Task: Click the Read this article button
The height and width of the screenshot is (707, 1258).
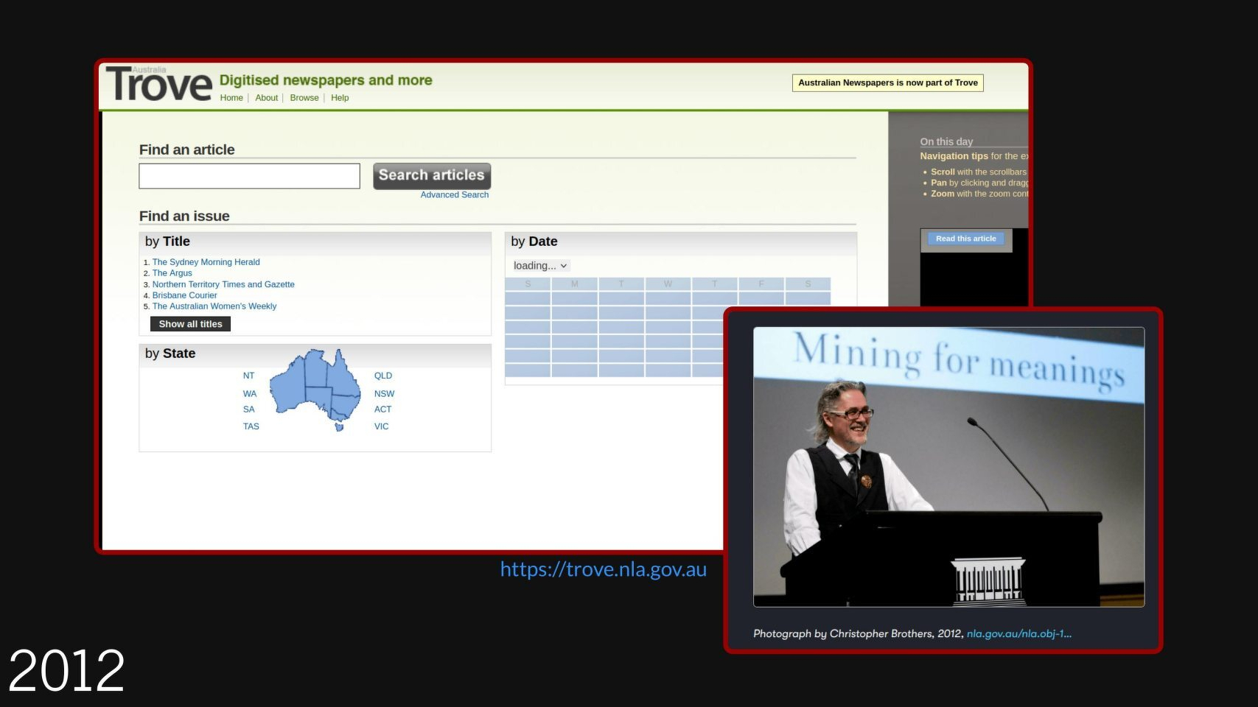Action: 965,239
